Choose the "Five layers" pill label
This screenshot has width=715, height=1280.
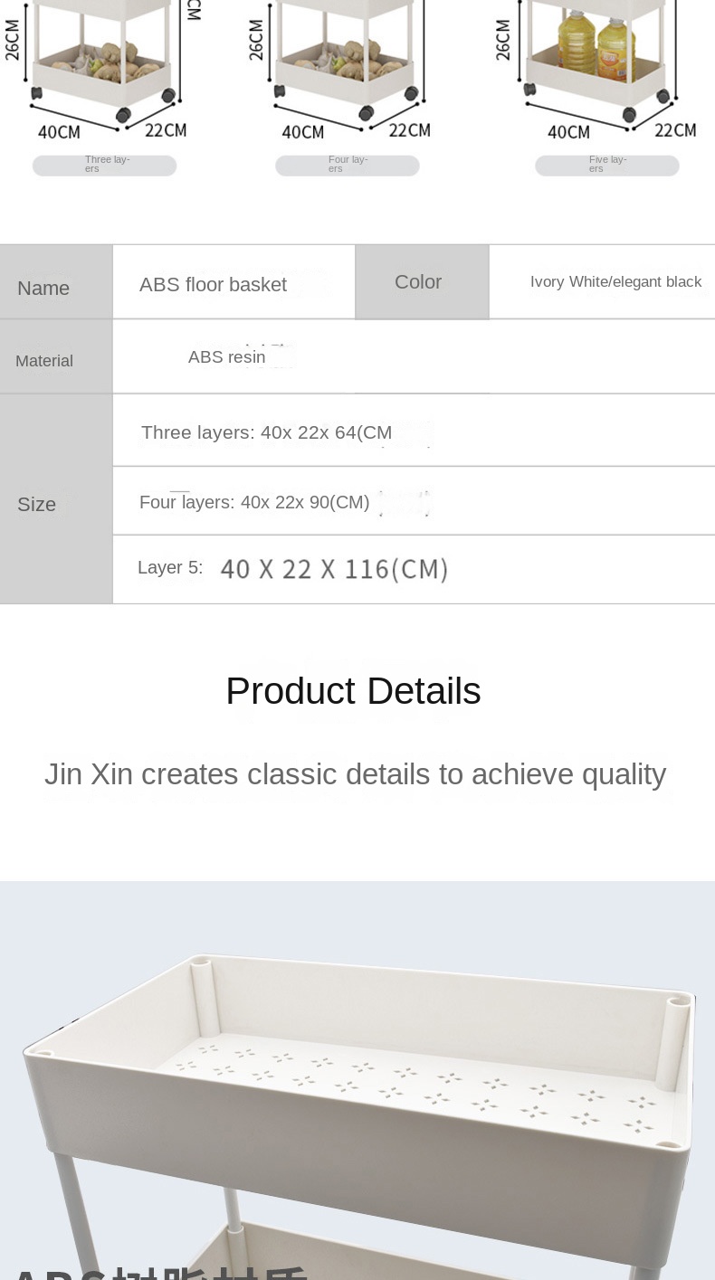pos(607,166)
